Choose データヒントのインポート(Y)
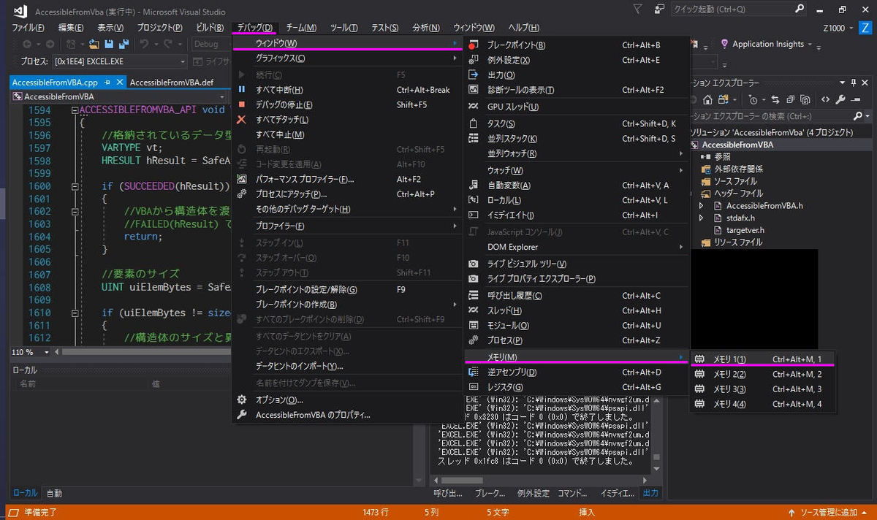 pyautogui.click(x=348, y=366)
